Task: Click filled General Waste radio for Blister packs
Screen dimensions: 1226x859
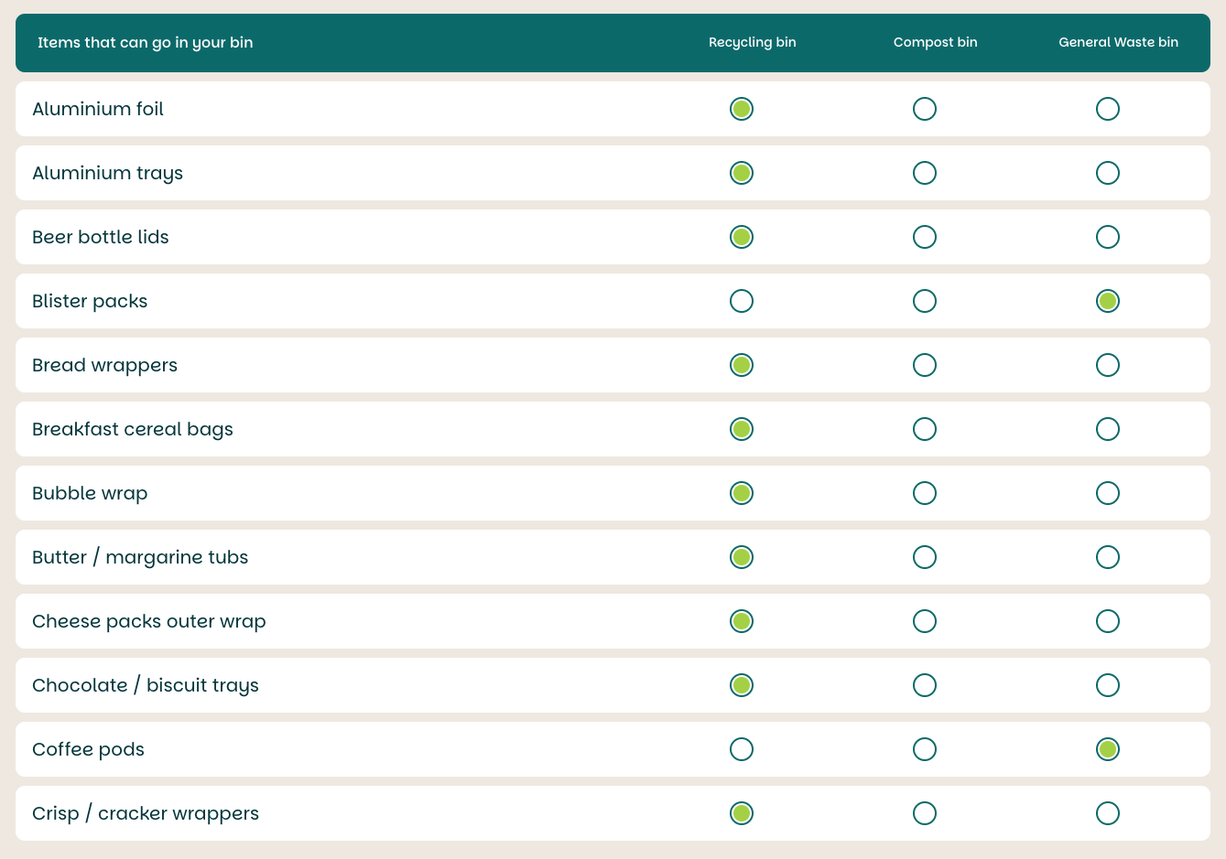Action: pyautogui.click(x=1108, y=301)
